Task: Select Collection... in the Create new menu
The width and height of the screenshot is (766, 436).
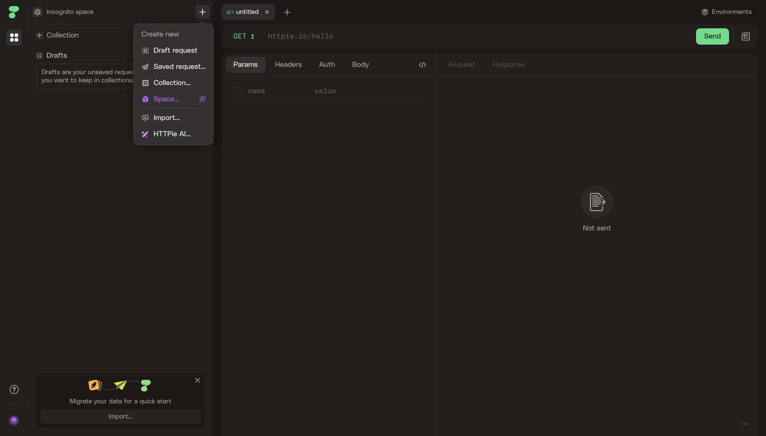Action: pyautogui.click(x=173, y=83)
